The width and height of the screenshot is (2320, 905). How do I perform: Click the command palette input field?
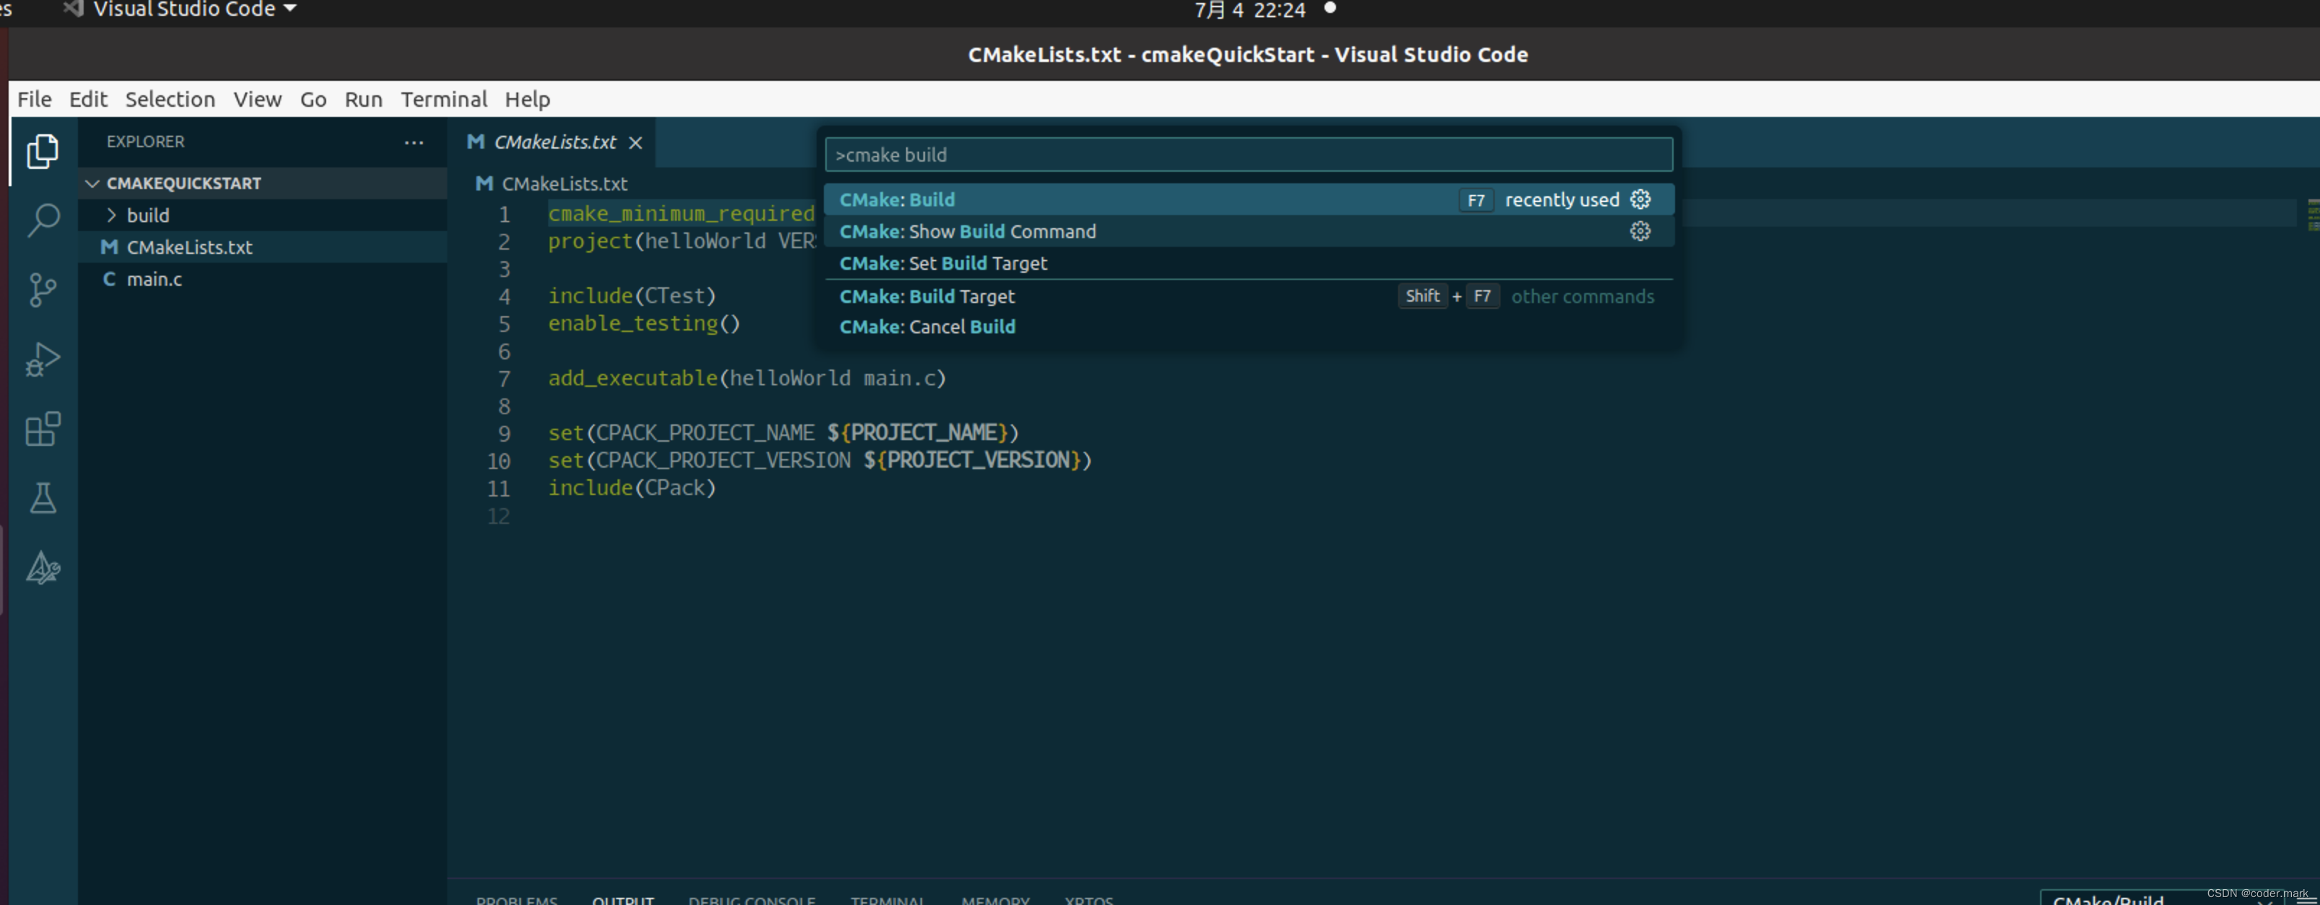tap(1247, 155)
